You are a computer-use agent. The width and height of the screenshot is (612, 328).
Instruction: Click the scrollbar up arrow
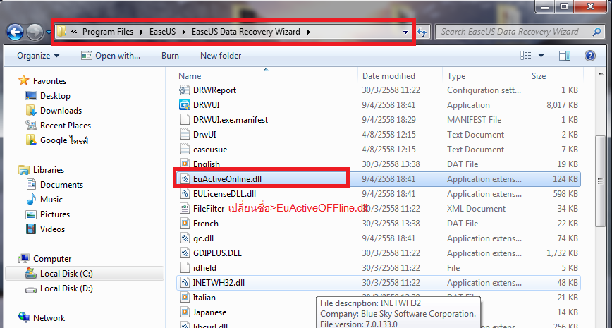(600, 74)
